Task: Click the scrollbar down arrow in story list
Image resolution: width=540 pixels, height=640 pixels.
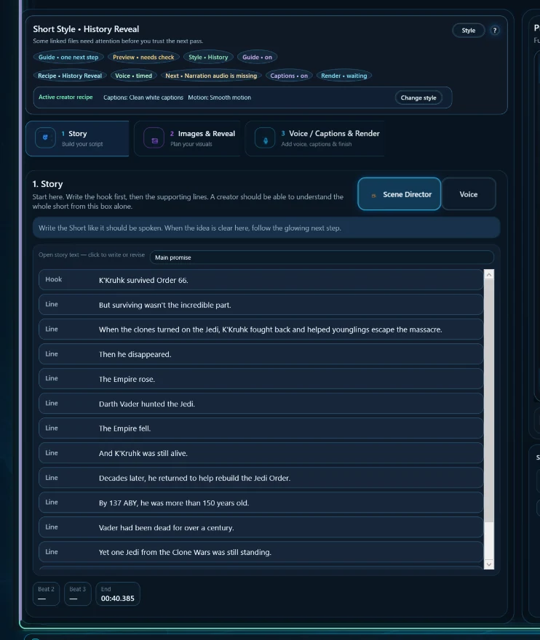Action: [489, 564]
